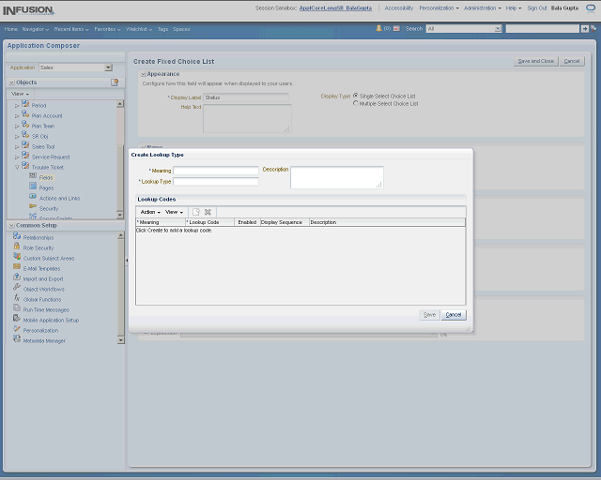Open the Search category All dropdown
The width and height of the screenshot is (601, 480).
[498, 29]
